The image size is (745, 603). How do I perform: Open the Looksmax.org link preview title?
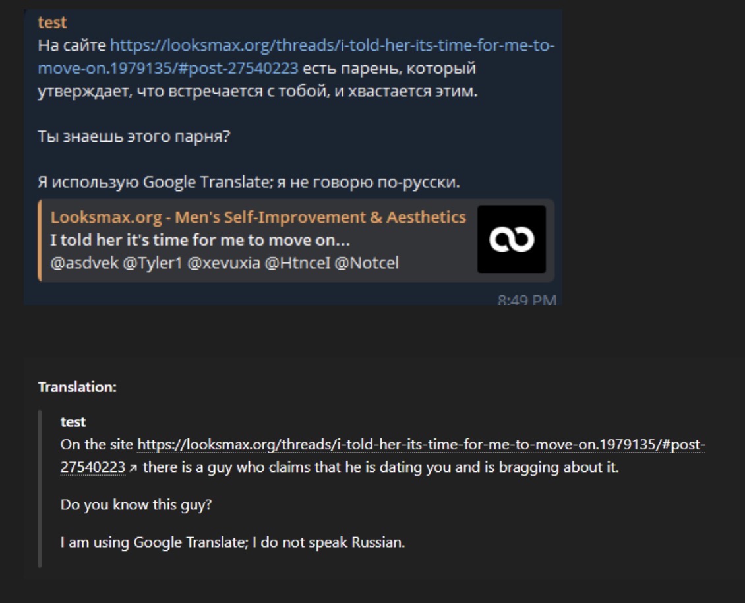258,217
